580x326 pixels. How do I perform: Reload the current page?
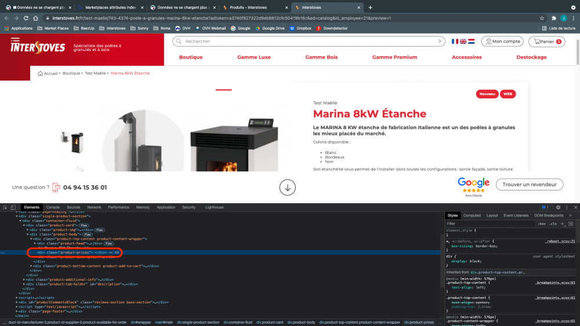26,18
